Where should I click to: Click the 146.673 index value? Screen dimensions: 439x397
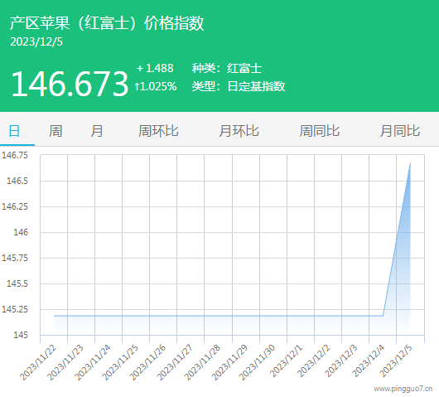70,83
